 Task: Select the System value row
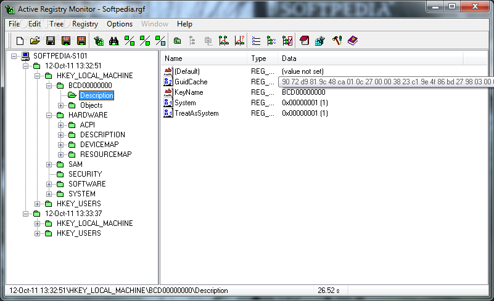(x=324, y=103)
